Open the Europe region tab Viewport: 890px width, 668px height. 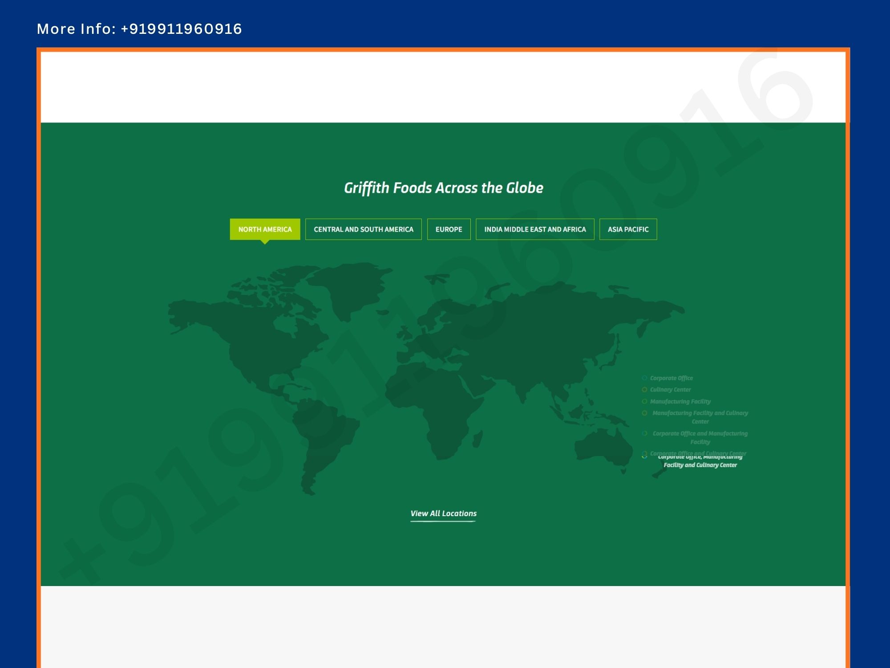click(449, 229)
